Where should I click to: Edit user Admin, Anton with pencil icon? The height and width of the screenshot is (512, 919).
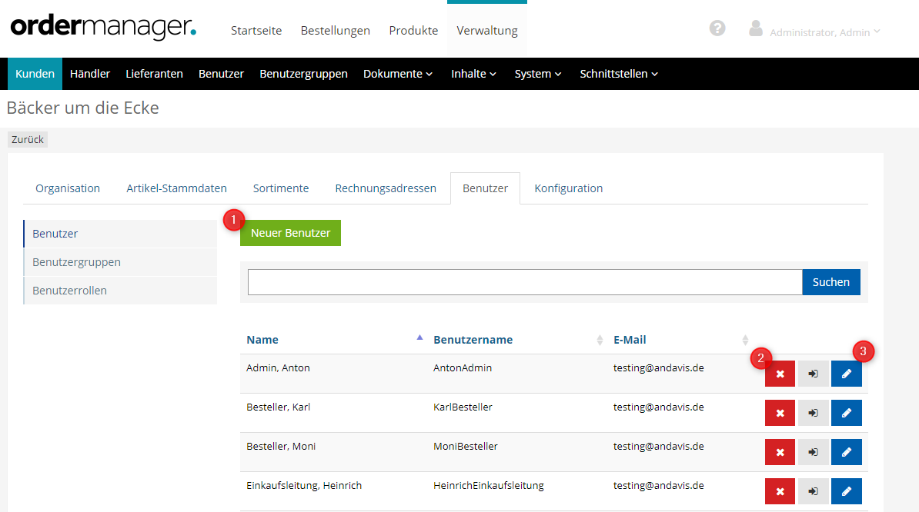click(846, 374)
